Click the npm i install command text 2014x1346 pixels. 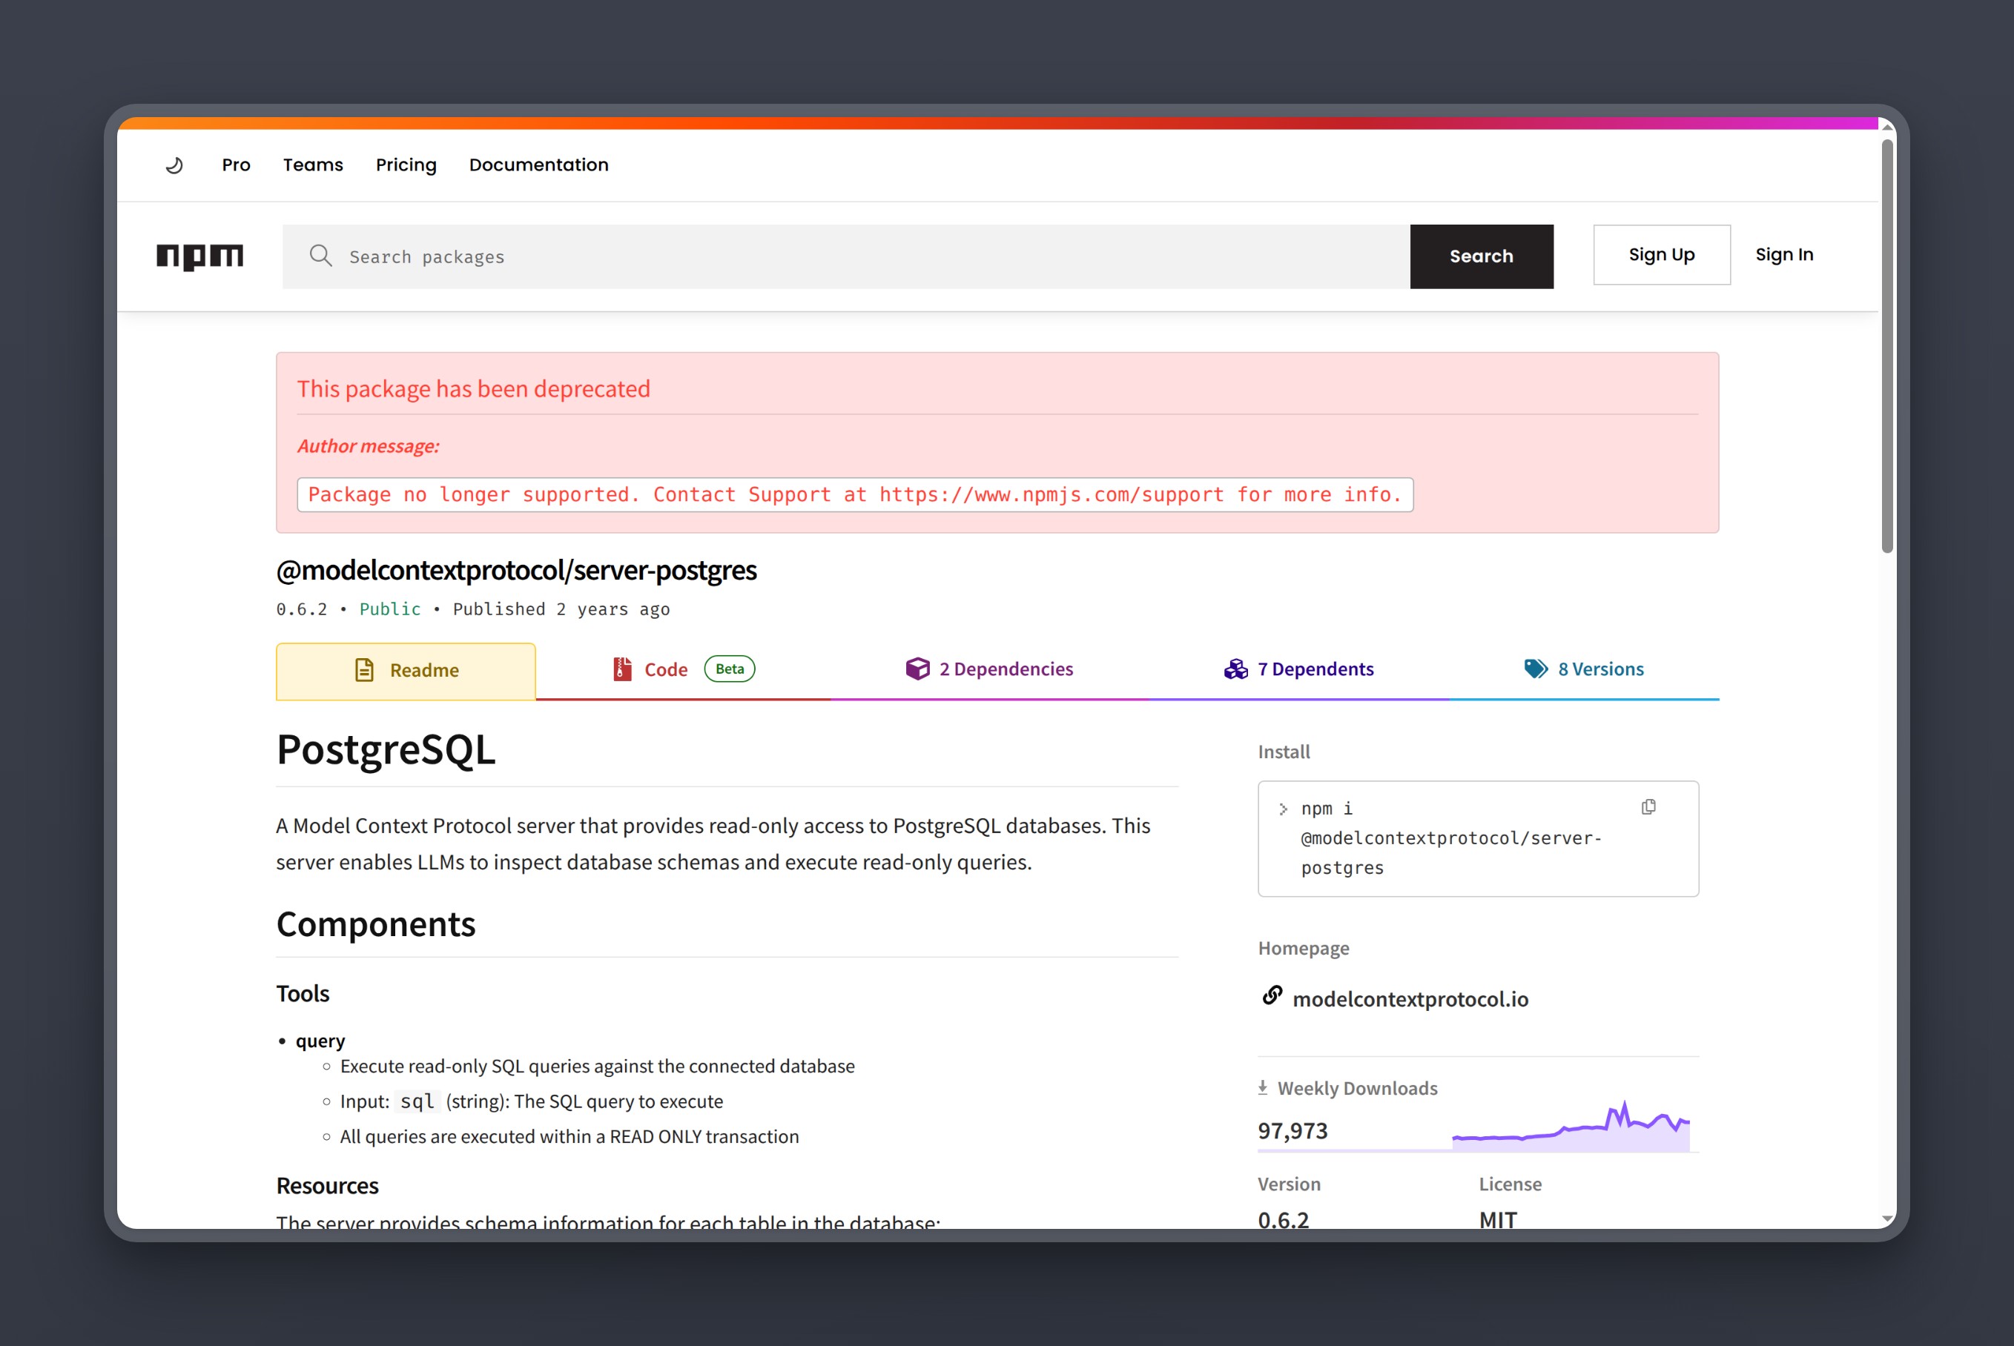tap(1450, 838)
